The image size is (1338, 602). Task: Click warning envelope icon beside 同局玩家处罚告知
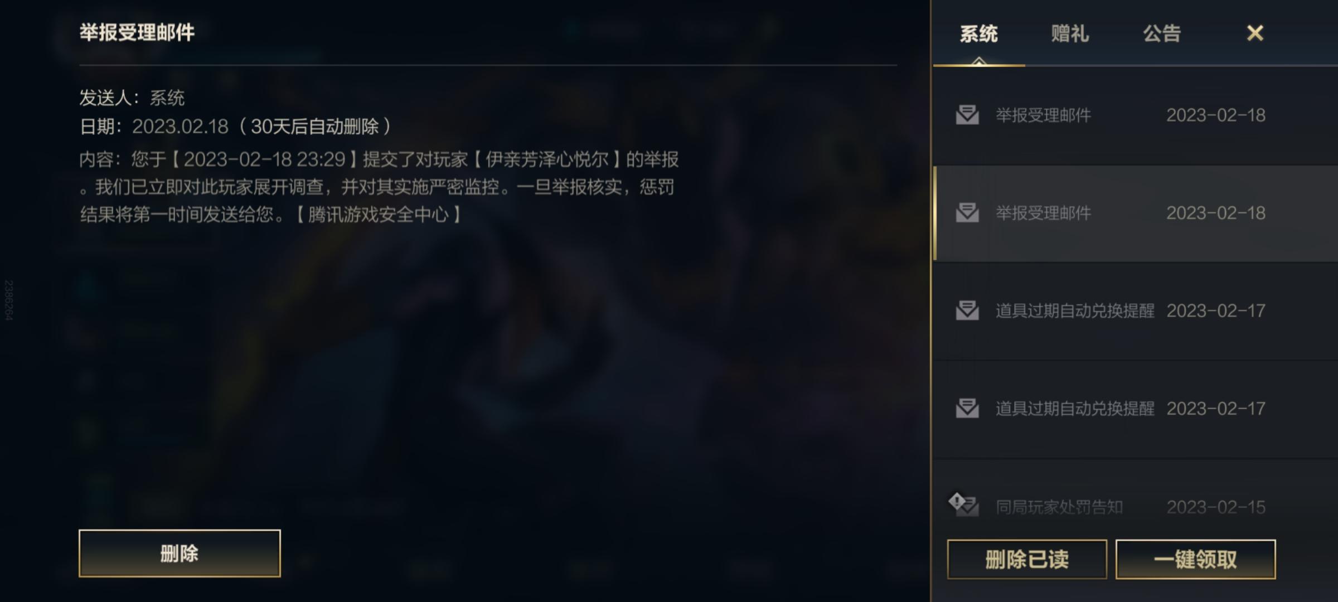pos(964,504)
